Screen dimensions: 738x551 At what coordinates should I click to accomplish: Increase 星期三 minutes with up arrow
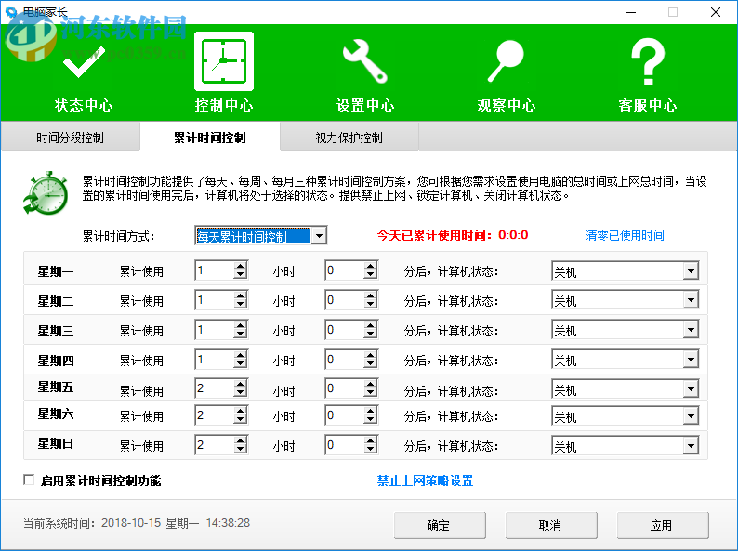(371, 325)
